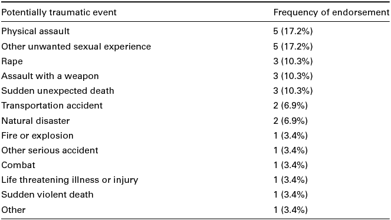This screenshot has width=391, height=220.
Task: Select 'Other serious accident' row label
Action: click(50, 150)
